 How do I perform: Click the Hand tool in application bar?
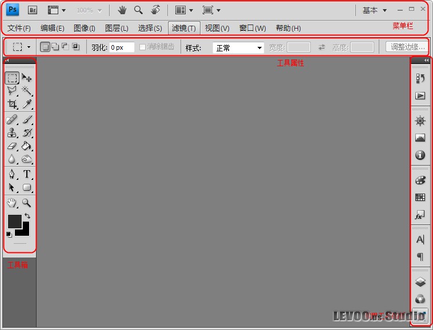pyautogui.click(x=122, y=10)
